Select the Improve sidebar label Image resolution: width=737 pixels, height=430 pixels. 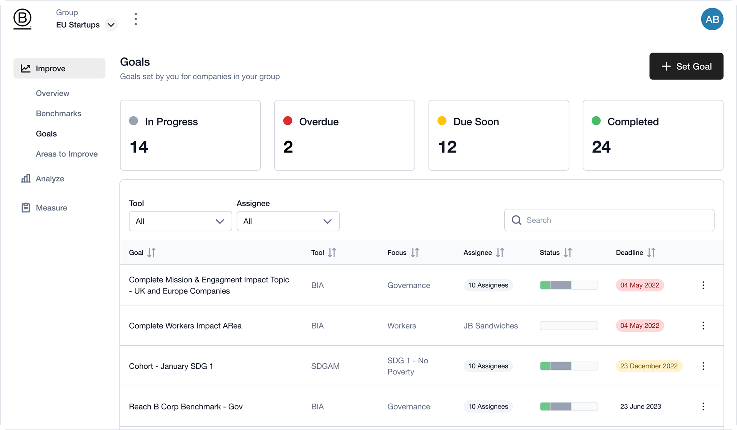pos(50,68)
